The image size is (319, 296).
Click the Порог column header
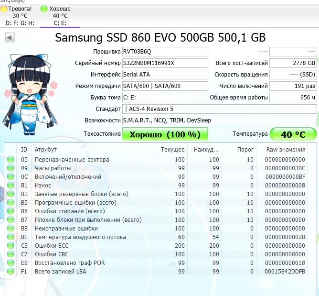pyautogui.click(x=239, y=150)
